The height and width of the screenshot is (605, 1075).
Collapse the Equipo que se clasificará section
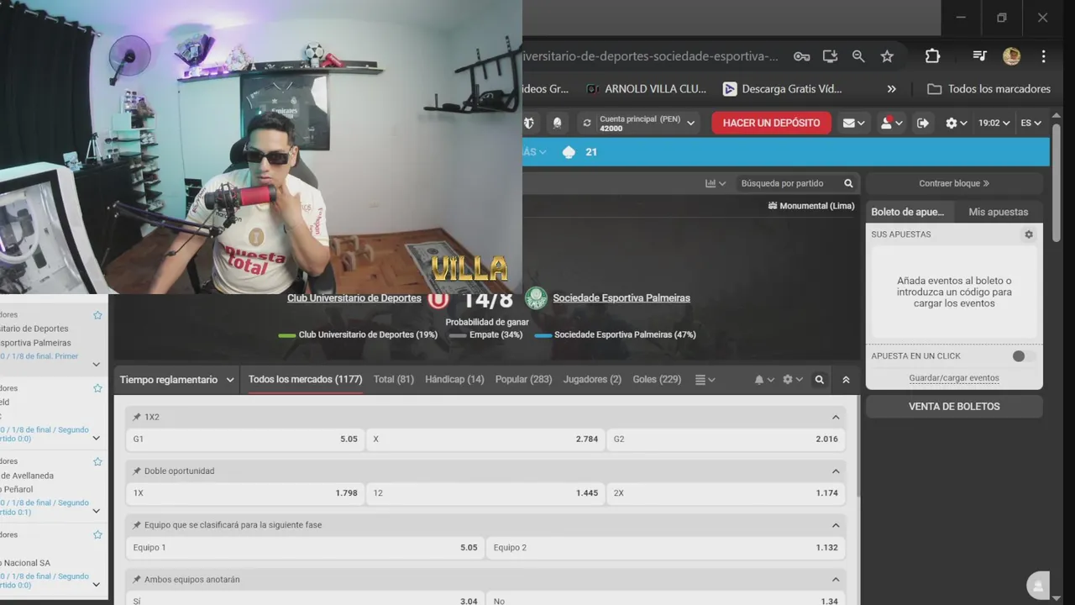(836, 525)
